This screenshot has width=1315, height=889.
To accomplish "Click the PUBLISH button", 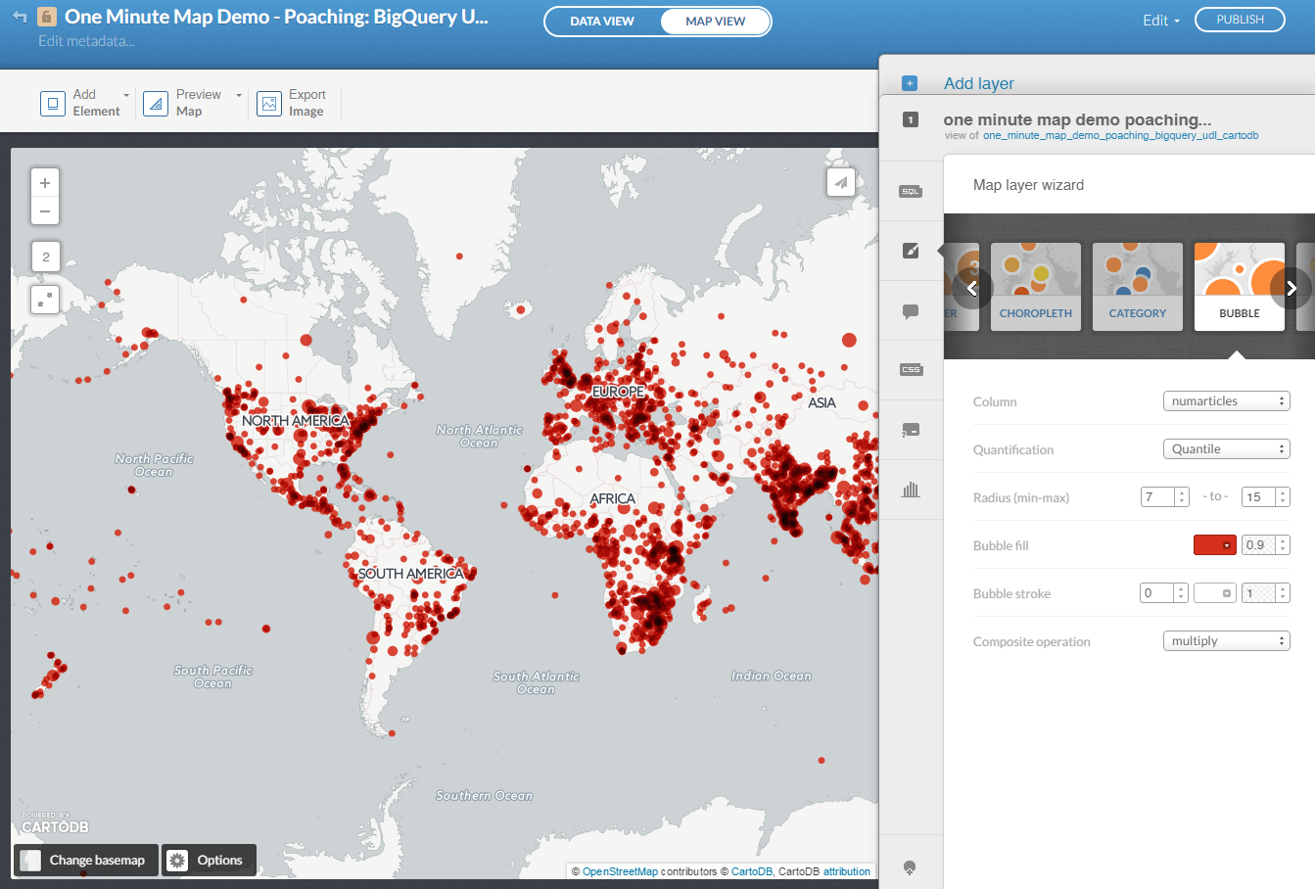I will point(1240,19).
